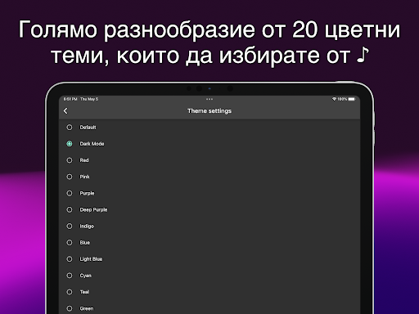The image size is (419, 314).
Task: Open the three-dot multitasking menu
Action: point(209,99)
